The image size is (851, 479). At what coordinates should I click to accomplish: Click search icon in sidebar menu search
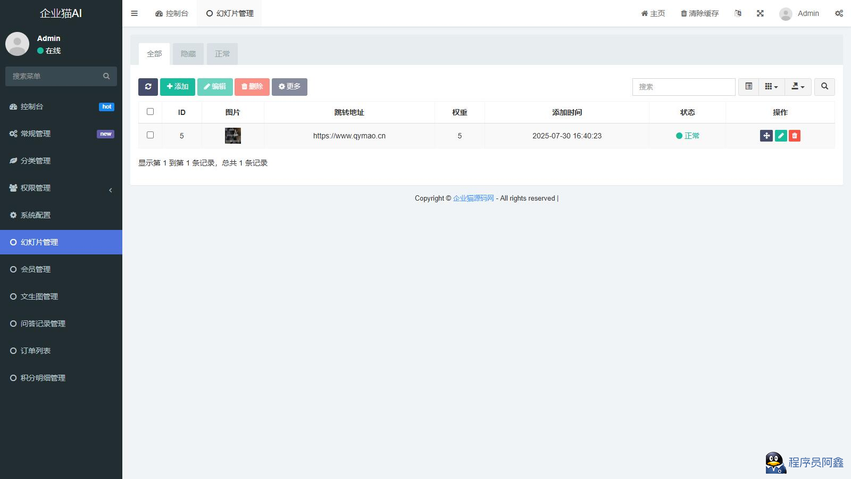point(106,76)
